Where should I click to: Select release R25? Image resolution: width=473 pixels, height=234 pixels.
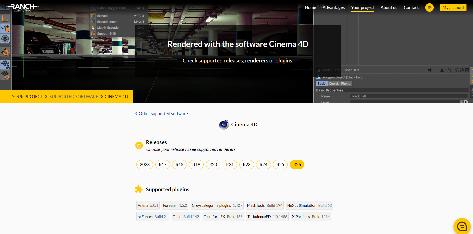(280, 165)
